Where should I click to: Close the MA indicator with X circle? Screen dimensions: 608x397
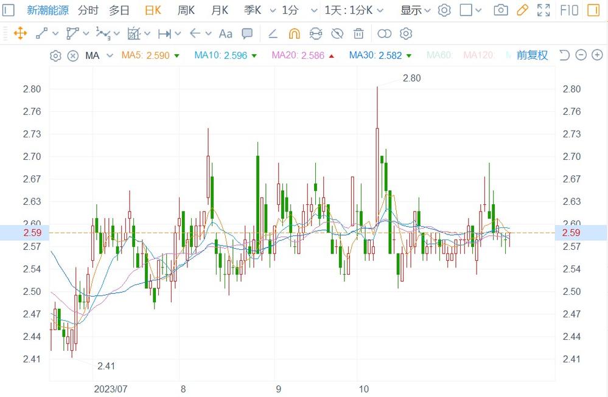click(x=73, y=56)
